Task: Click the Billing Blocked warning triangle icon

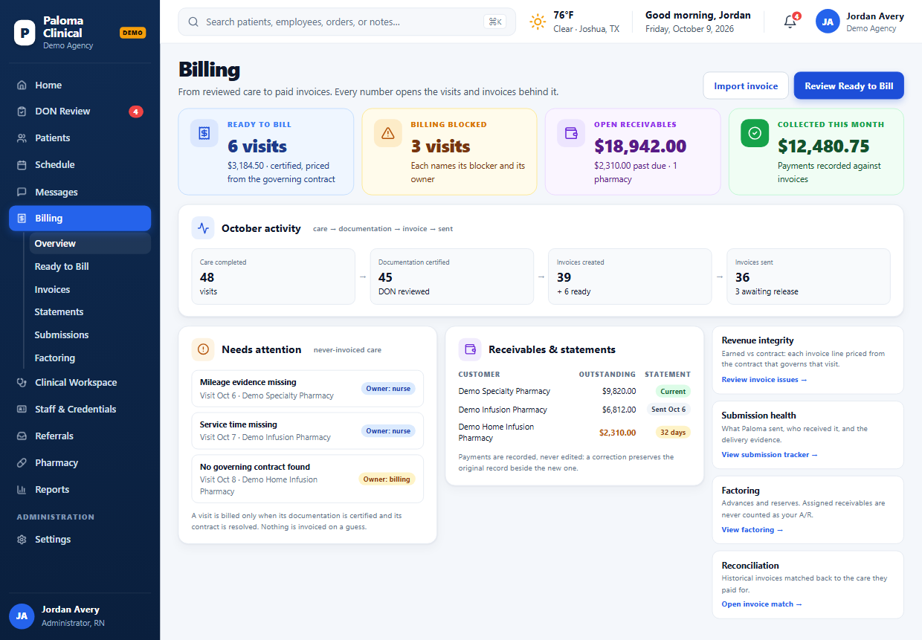Action: coord(387,133)
